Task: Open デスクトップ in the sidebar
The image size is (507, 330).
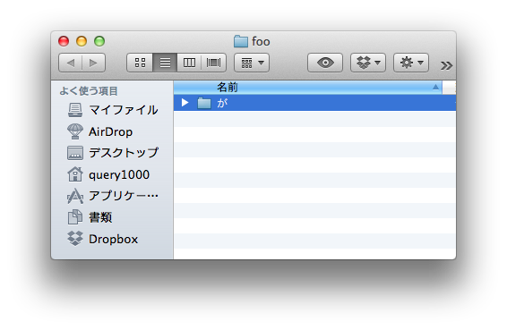Action: click(112, 153)
